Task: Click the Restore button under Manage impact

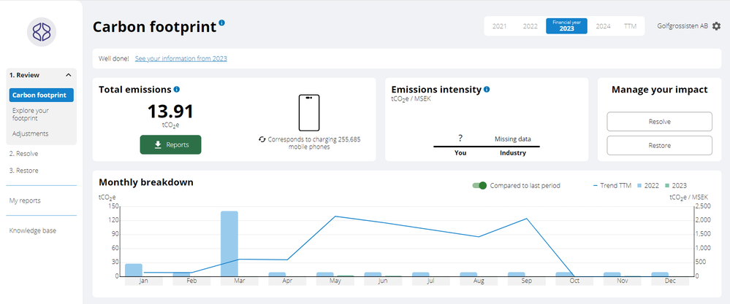Action: (x=659, y=145)
